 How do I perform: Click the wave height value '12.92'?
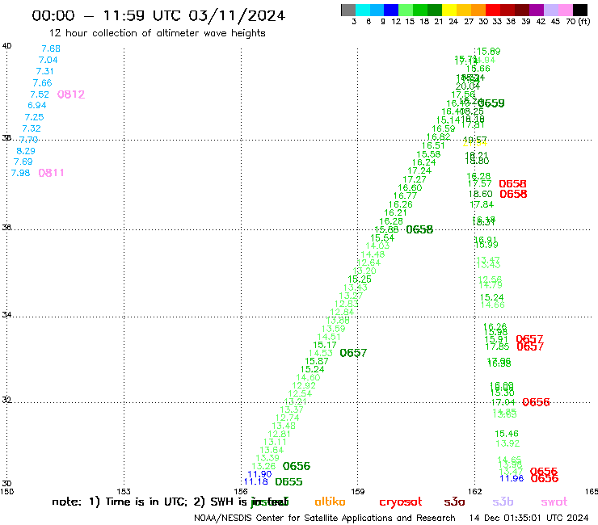[x=304, y=385]
